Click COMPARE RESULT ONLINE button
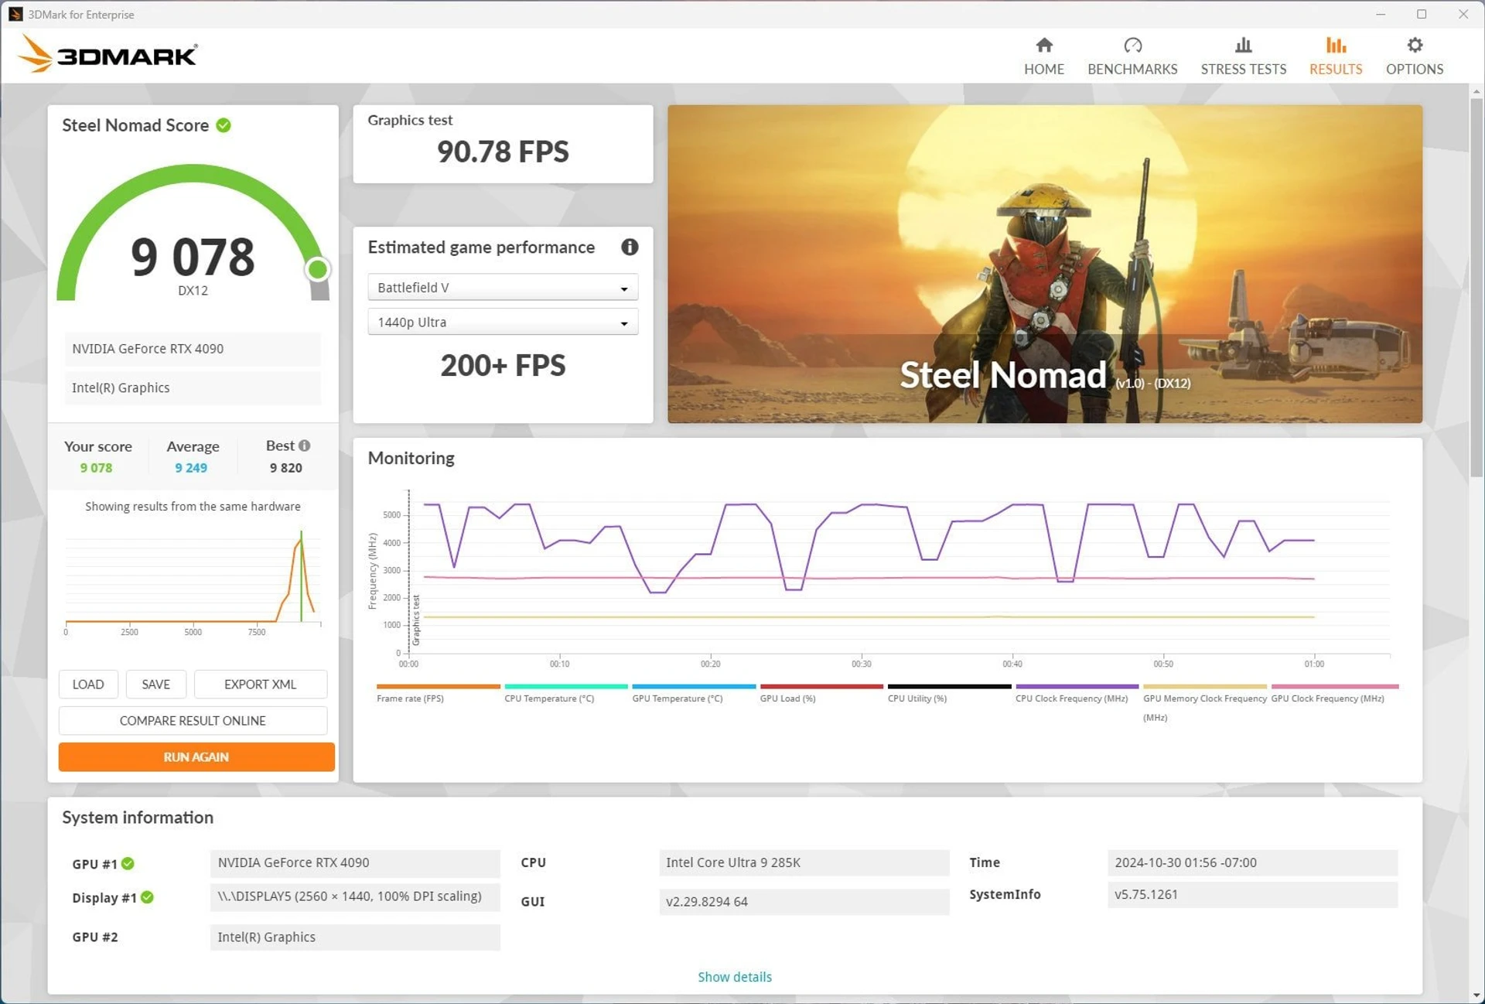 pos(193,720)
